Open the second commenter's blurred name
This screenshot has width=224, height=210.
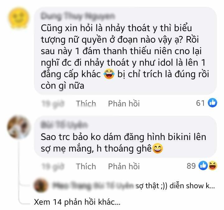click(64, 125)
